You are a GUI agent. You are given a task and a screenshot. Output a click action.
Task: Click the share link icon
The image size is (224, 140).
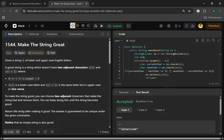tap(45, 132)
